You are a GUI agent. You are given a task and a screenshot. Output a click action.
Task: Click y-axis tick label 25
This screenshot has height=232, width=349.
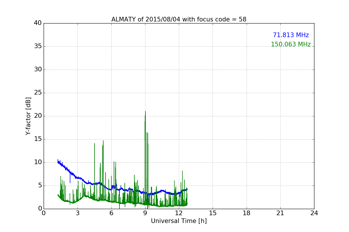point(38,93)
